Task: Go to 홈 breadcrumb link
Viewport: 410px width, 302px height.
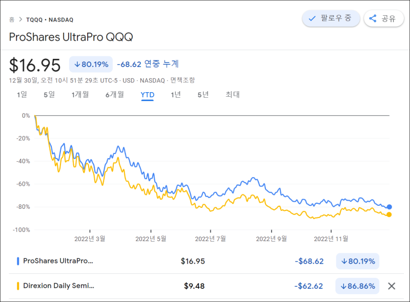Action: (x=12, y=19)
